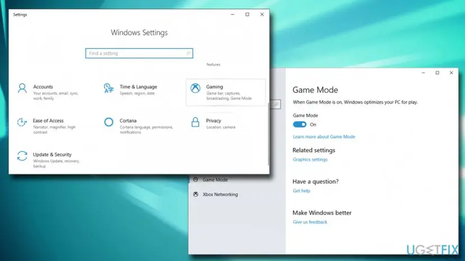This screenshot has width=465, height=261.
Task: Click 'Speech, region, date' description text
Action: [x=137, y=94]
